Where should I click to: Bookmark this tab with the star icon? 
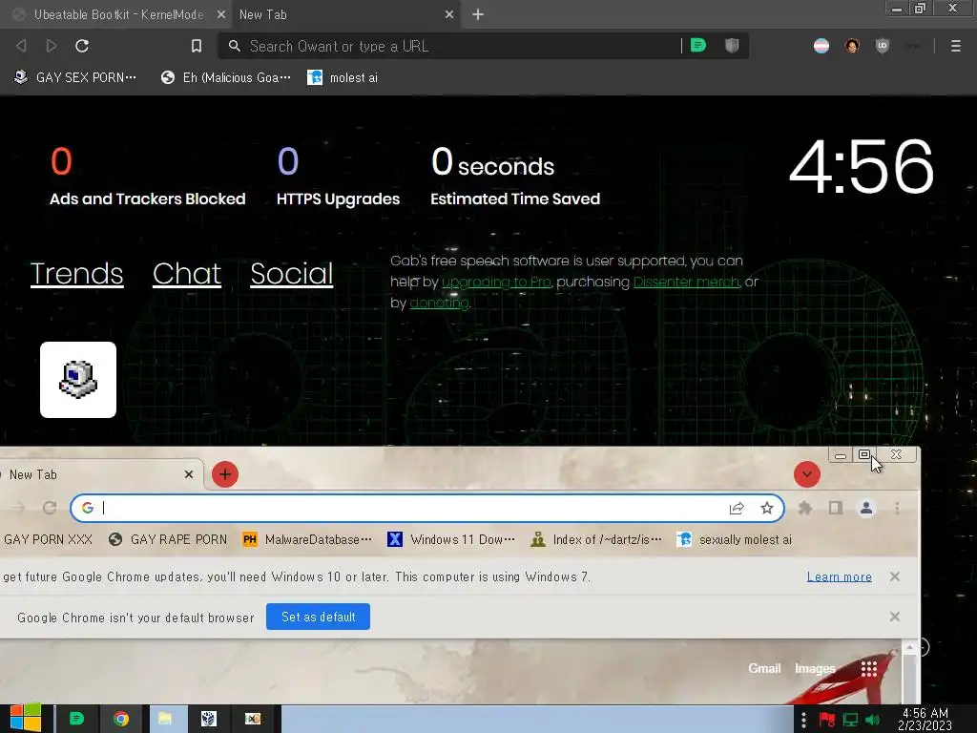point(767,508)
